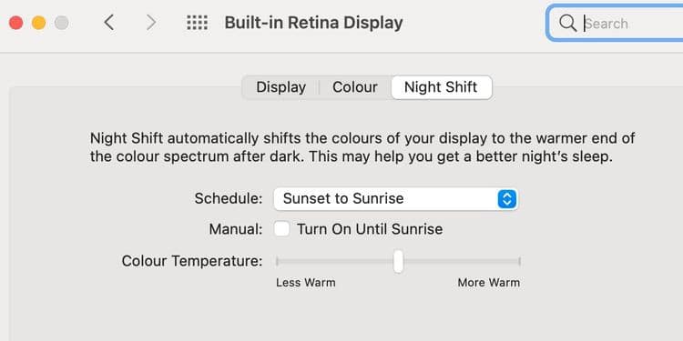Toggle via the Turn On Until Sunrise label
The image size is (683, 341).
(370, 229)
